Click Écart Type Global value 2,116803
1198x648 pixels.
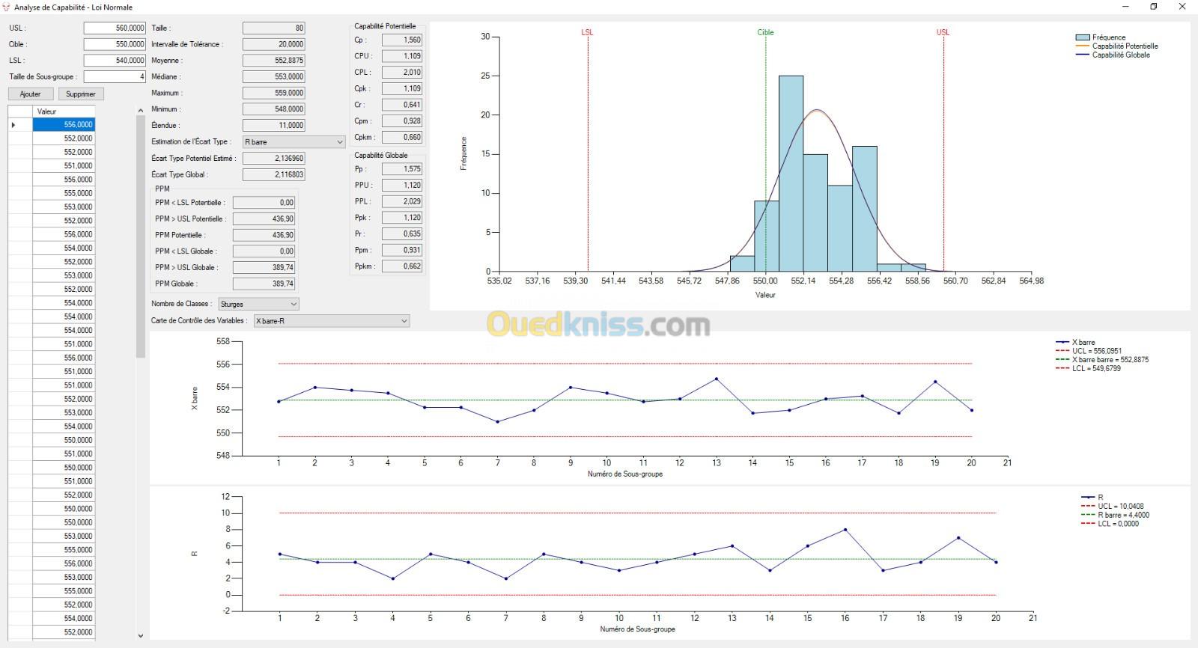tap(273, 174)
